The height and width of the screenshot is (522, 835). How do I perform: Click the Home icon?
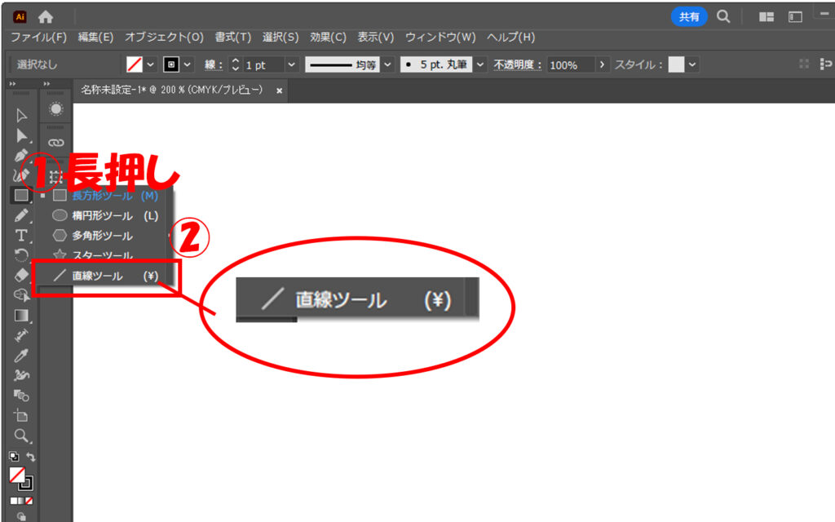click(46, 16)
